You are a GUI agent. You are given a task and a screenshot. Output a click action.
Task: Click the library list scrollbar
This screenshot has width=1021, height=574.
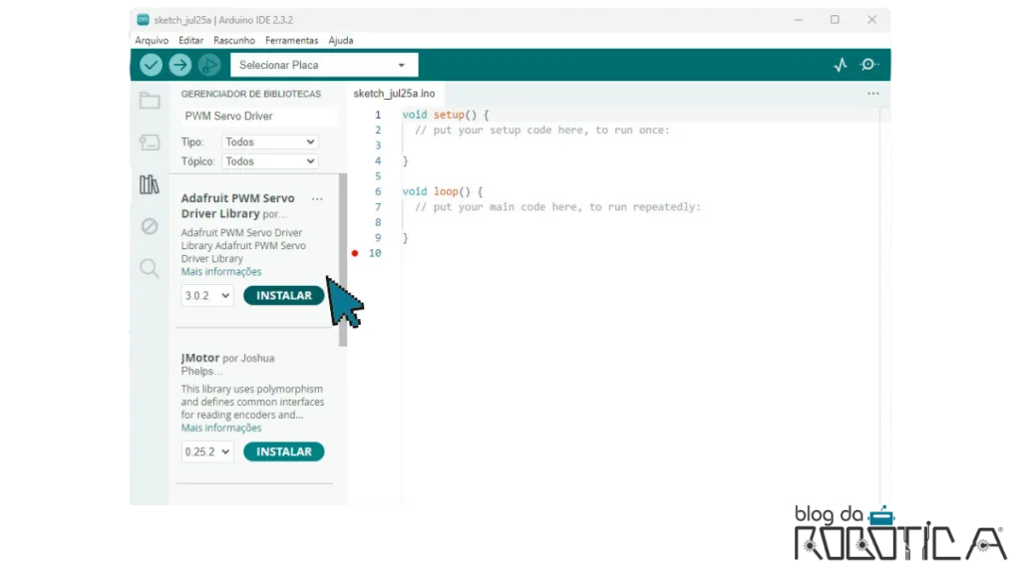(x=343, y=260)
